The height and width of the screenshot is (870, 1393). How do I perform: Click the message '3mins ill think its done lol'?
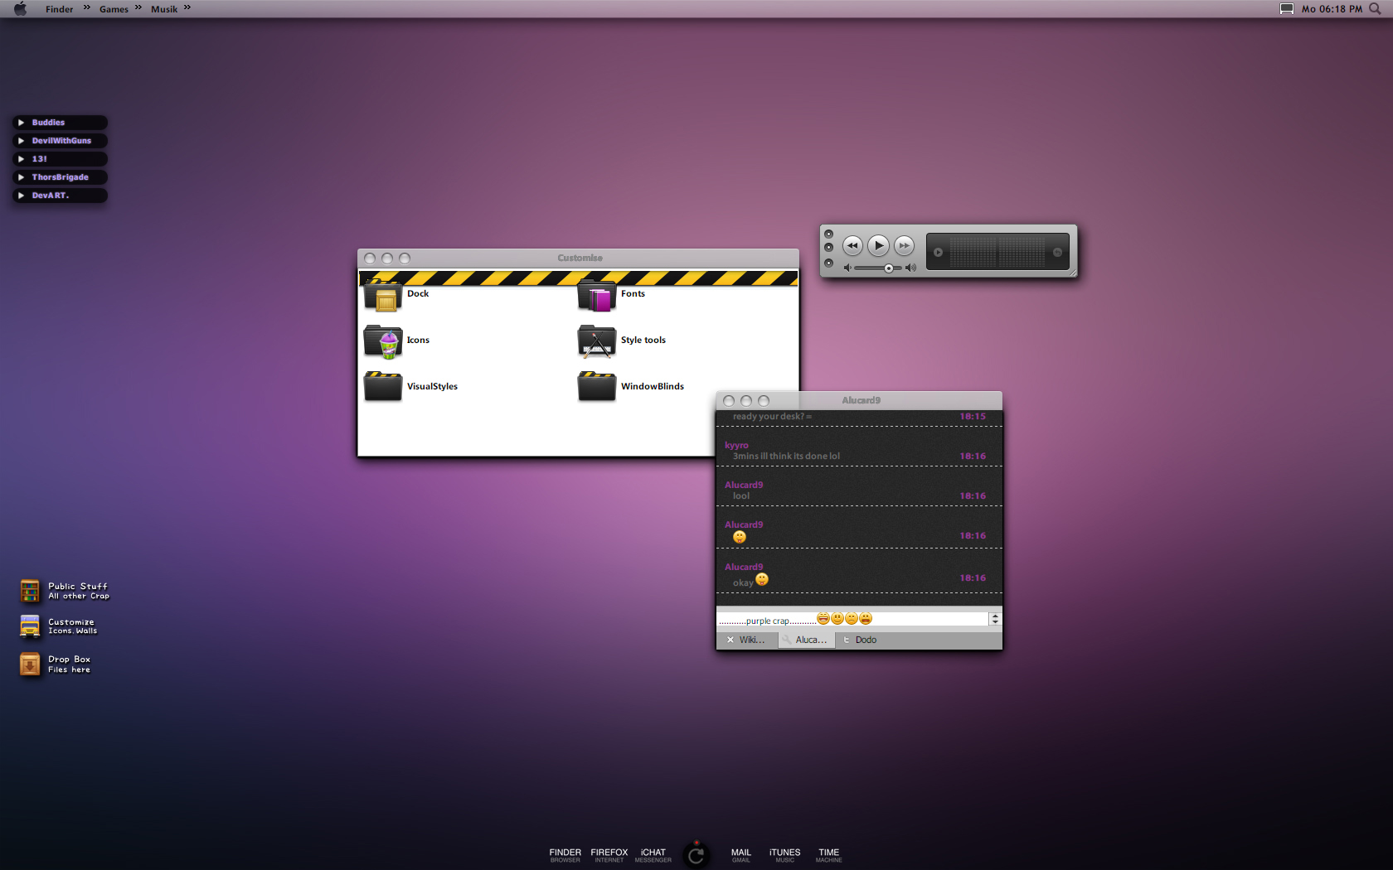pyautogui.click(x=786, y=456)
